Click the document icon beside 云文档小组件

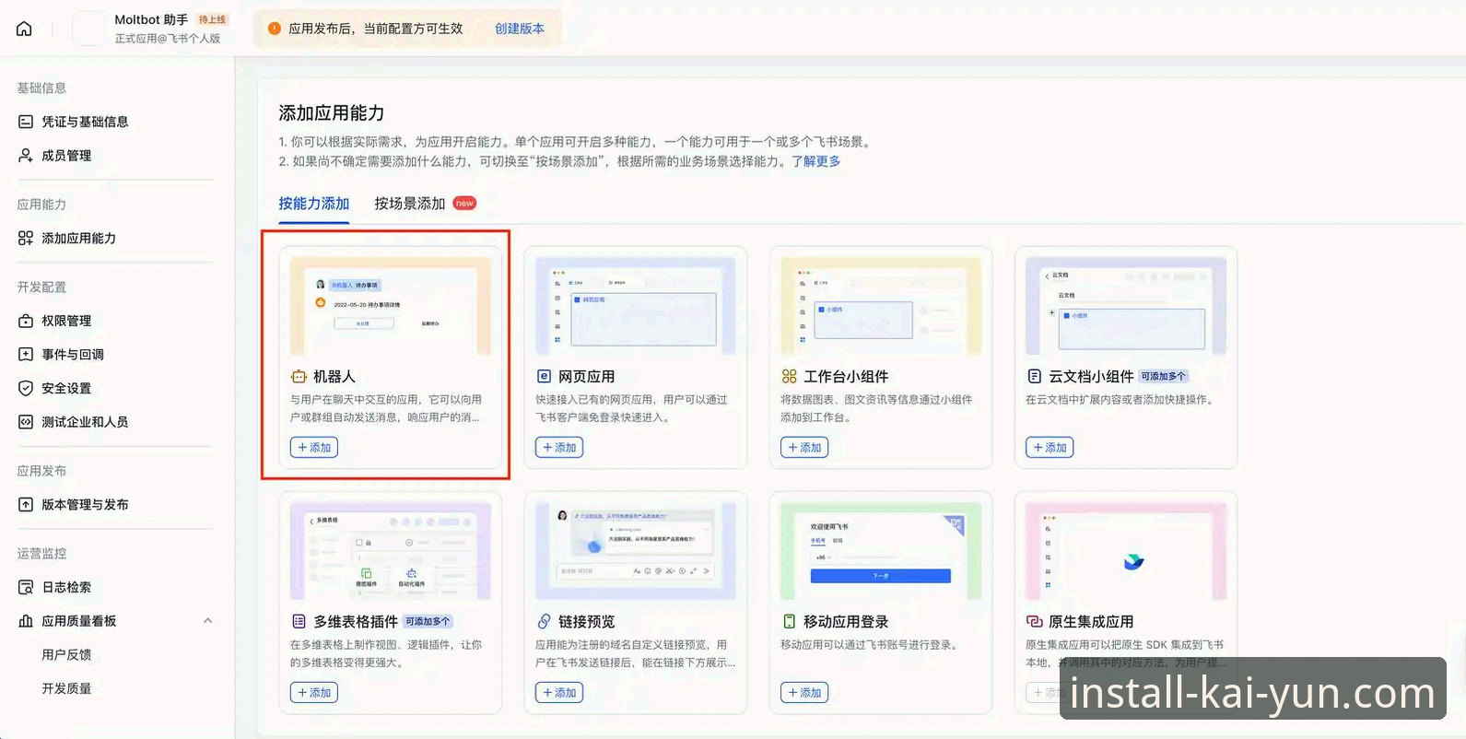pyautogui.click(x=1034, y=376)
